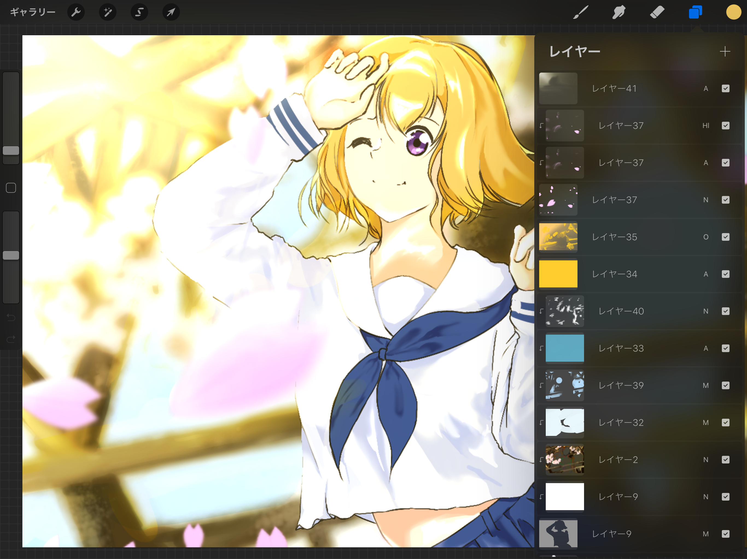Toggle レイヤー2 visibility checkbox
The height and width of the screenshot is (559, 747).
point(725,460)
